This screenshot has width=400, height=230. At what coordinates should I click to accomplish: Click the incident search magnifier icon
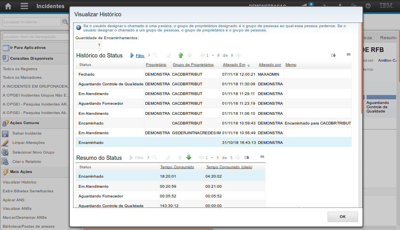pos(65,22)
